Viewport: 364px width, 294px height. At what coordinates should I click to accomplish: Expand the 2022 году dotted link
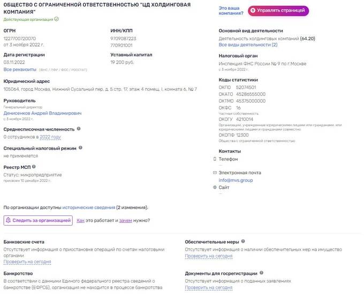(50, 137)
